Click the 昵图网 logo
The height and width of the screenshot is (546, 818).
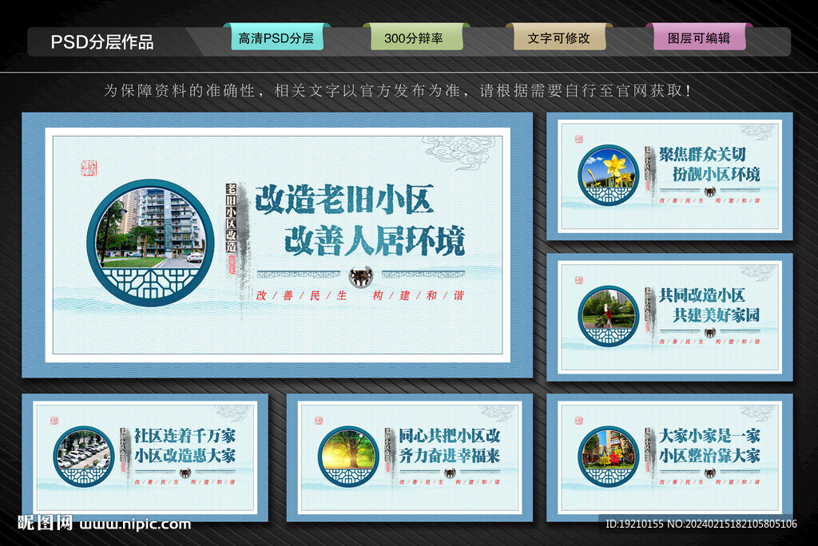pos(45,523)
